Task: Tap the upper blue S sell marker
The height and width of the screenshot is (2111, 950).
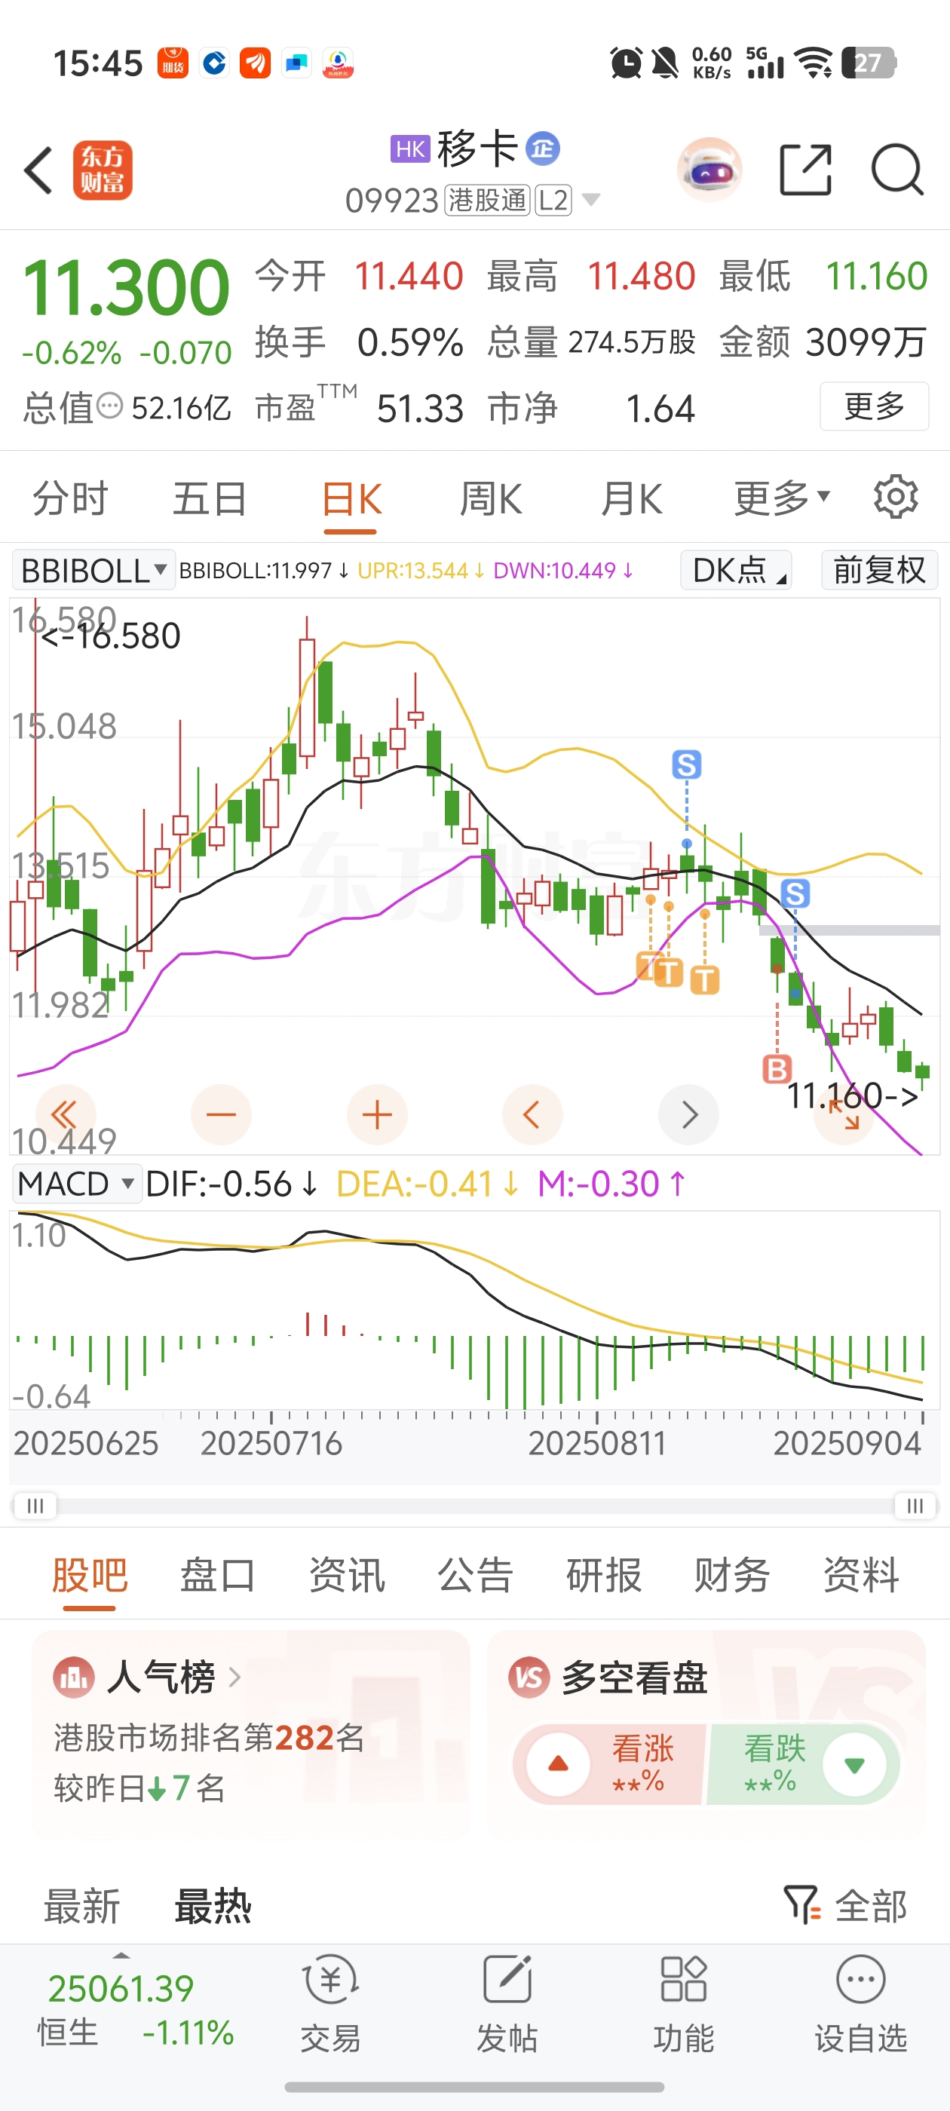Action: click(x=687, y=764)
